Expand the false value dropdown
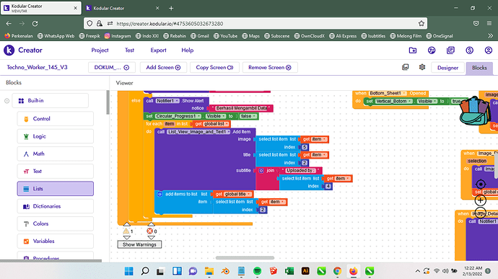498x279 pixels. 248,116
